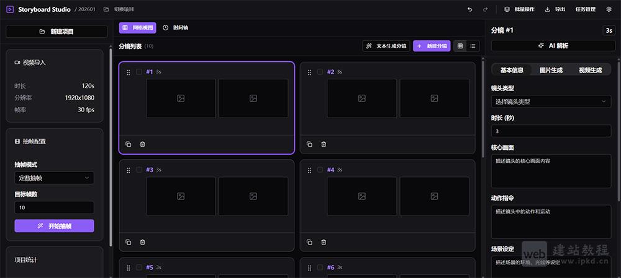The image size is (621, 278).
Task: Switch to the 时间轴 tab
Action: [176, 28]
